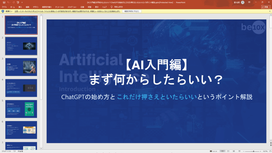The height and width of the screenshot is (153, 272).
Task: Click the 162% zoom level
Action: pyautogui.click(x=265, y=151)
